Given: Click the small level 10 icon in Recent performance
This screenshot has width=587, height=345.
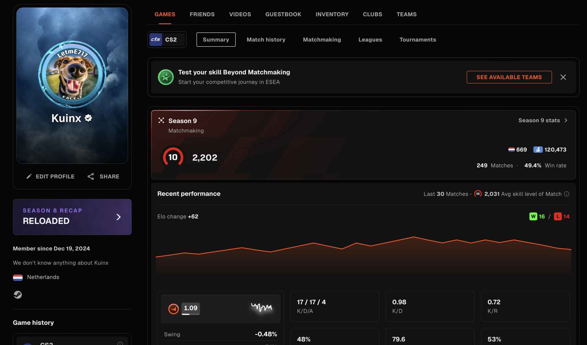Looking at the screenshot, I should 478,194.
